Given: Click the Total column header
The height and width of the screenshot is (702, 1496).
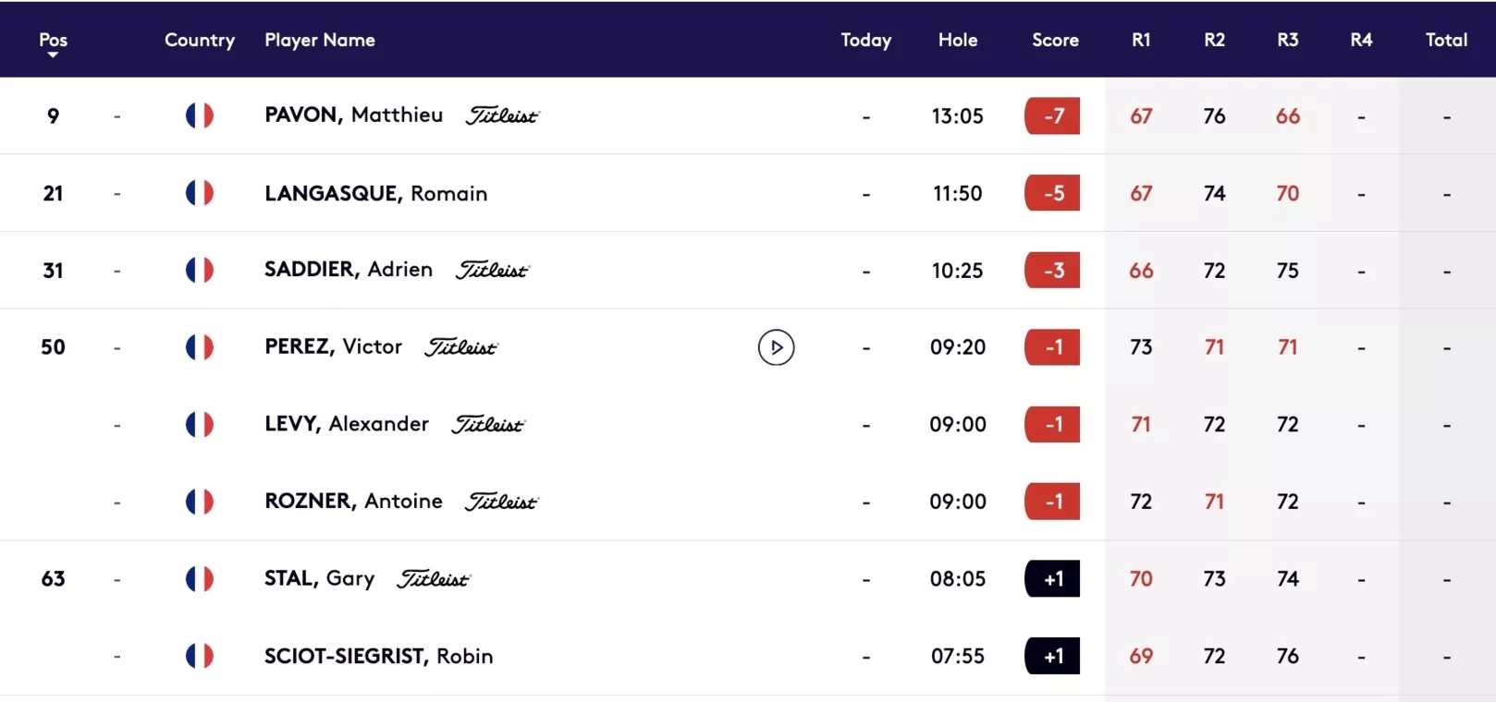Looking at the screenshot, I should tap(1446, 40).
